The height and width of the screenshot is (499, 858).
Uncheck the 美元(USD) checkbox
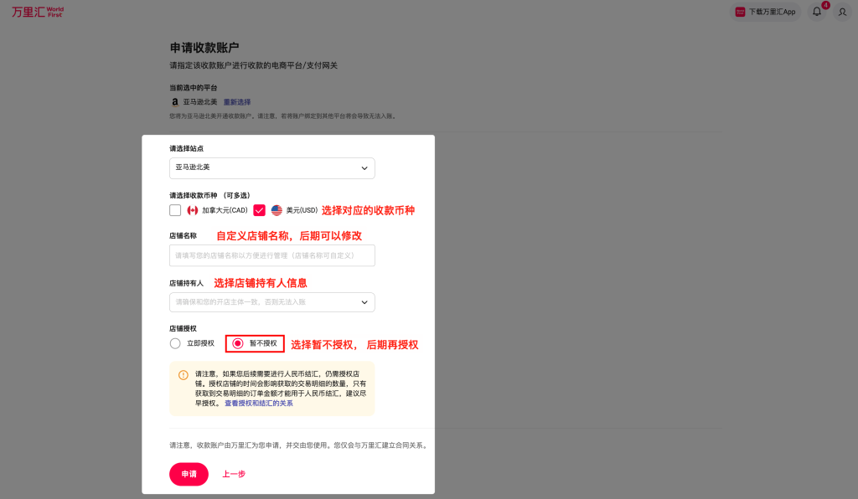pyautogui.click(x=259, y=210)
